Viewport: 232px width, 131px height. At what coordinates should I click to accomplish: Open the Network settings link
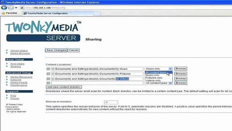[16, 79]
